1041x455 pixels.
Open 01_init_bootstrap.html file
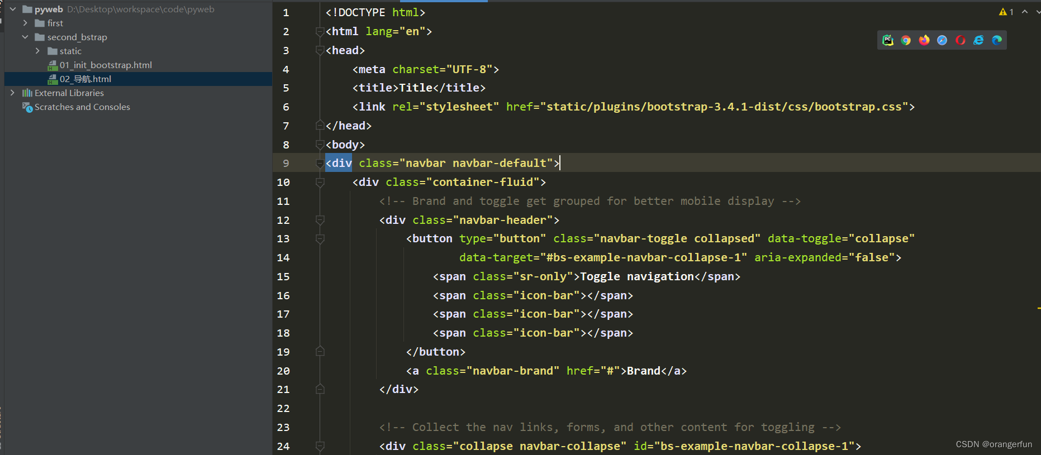pos(106,65)
